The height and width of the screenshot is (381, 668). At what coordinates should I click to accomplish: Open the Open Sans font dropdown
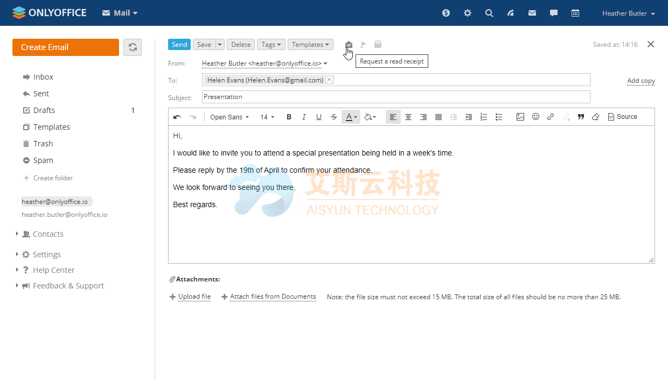(229, 117)
